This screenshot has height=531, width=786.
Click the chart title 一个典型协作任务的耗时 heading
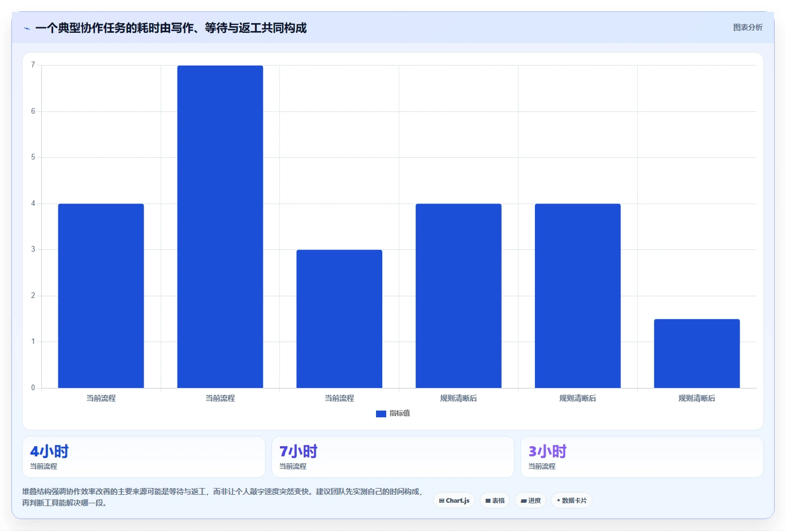tap(171, 28)
